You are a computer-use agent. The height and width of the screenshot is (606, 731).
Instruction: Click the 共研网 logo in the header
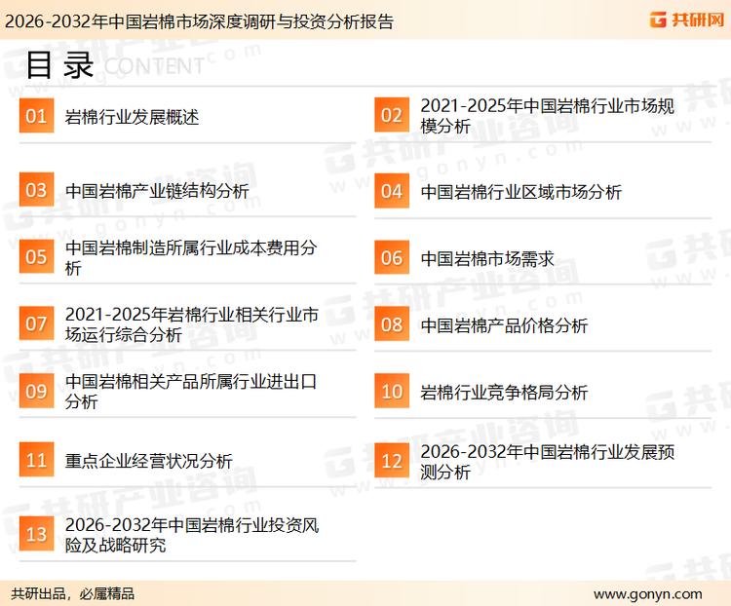tap(687, 20)
